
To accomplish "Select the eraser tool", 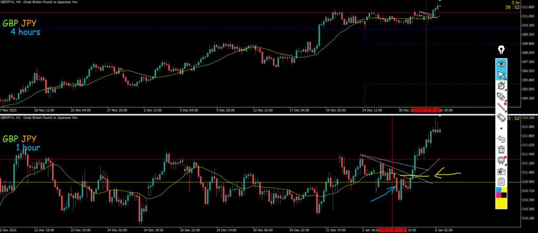I will 501,118.
